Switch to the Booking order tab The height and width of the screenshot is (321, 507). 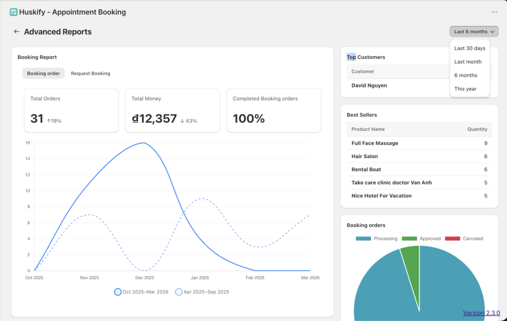pyautogui.click(x=43, y=73)
